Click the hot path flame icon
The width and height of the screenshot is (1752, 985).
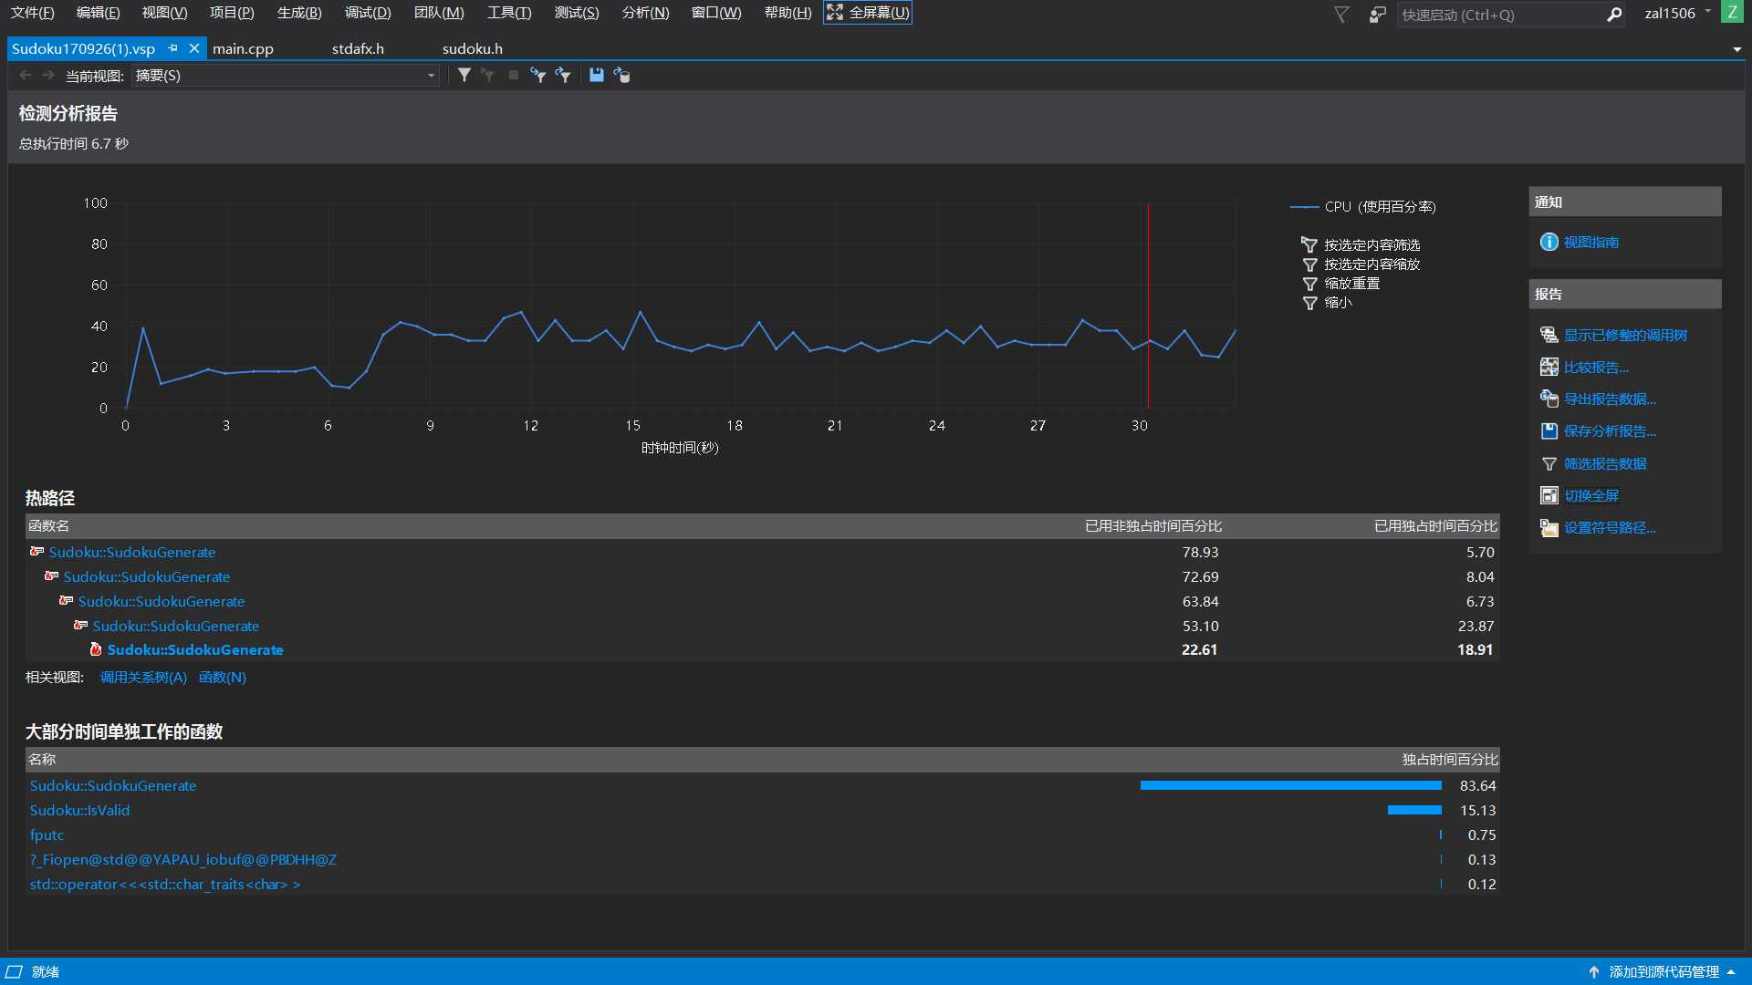pyautogui.click(x=95, y=649)
